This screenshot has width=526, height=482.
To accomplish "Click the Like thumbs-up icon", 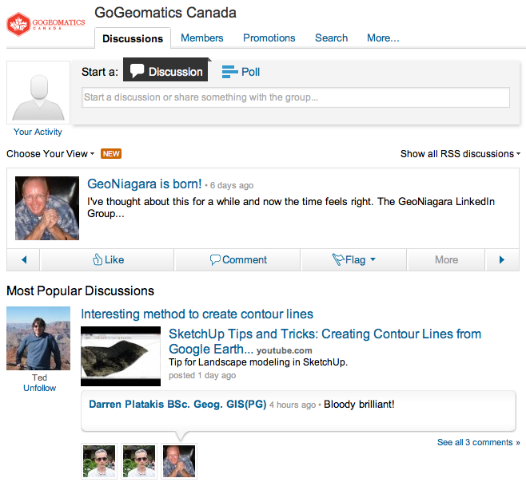I will pyautogui.click(x=98, y=259).
